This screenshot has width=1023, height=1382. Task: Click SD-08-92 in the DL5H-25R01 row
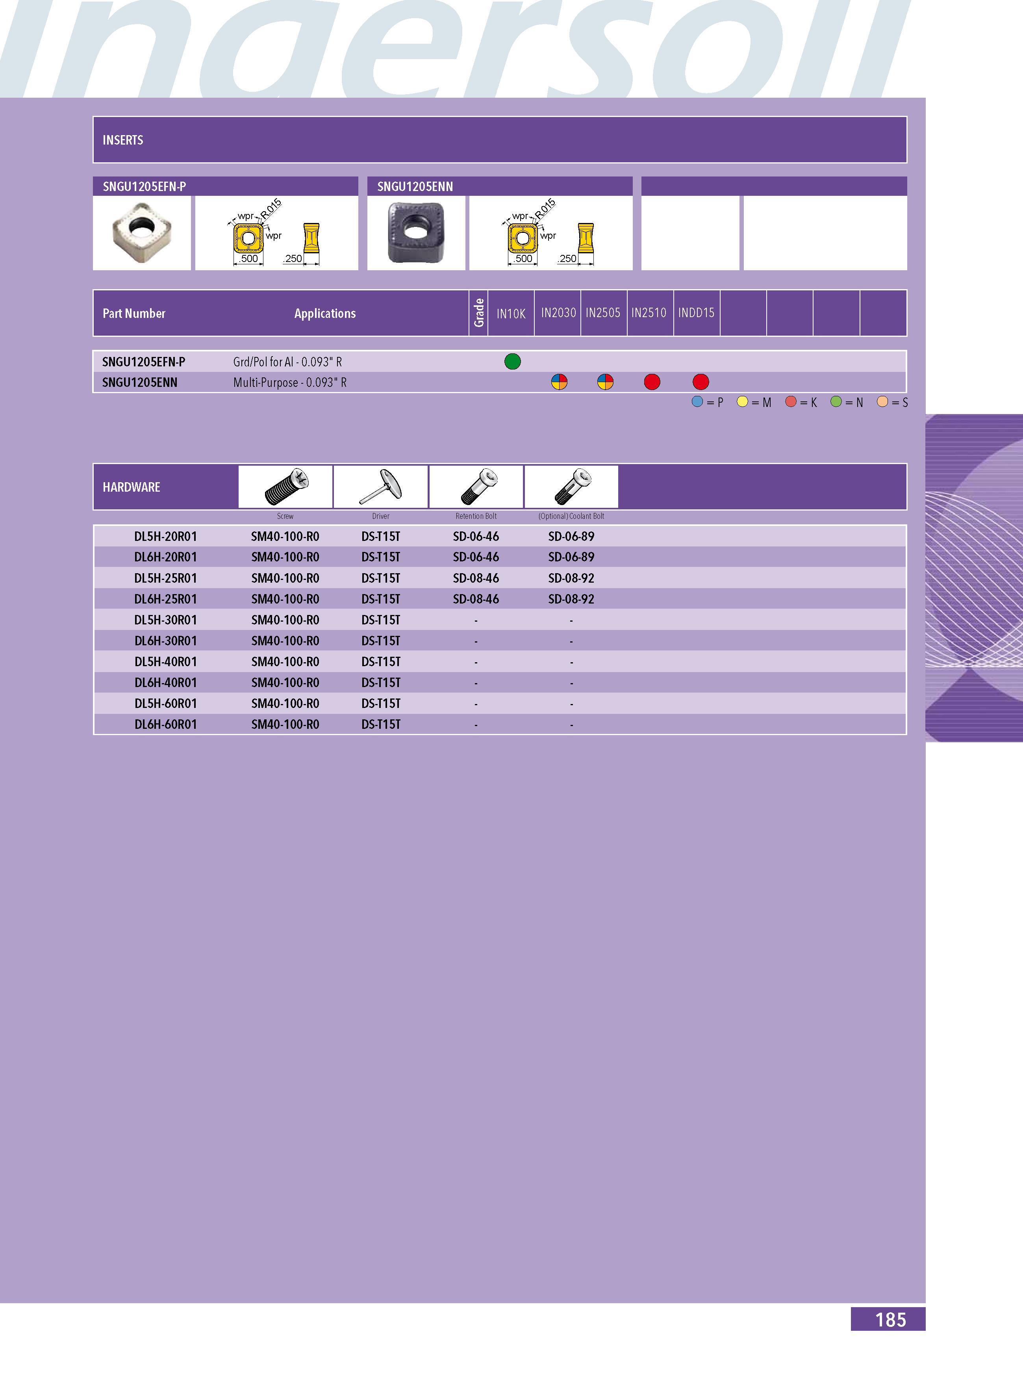click(571, 578)
